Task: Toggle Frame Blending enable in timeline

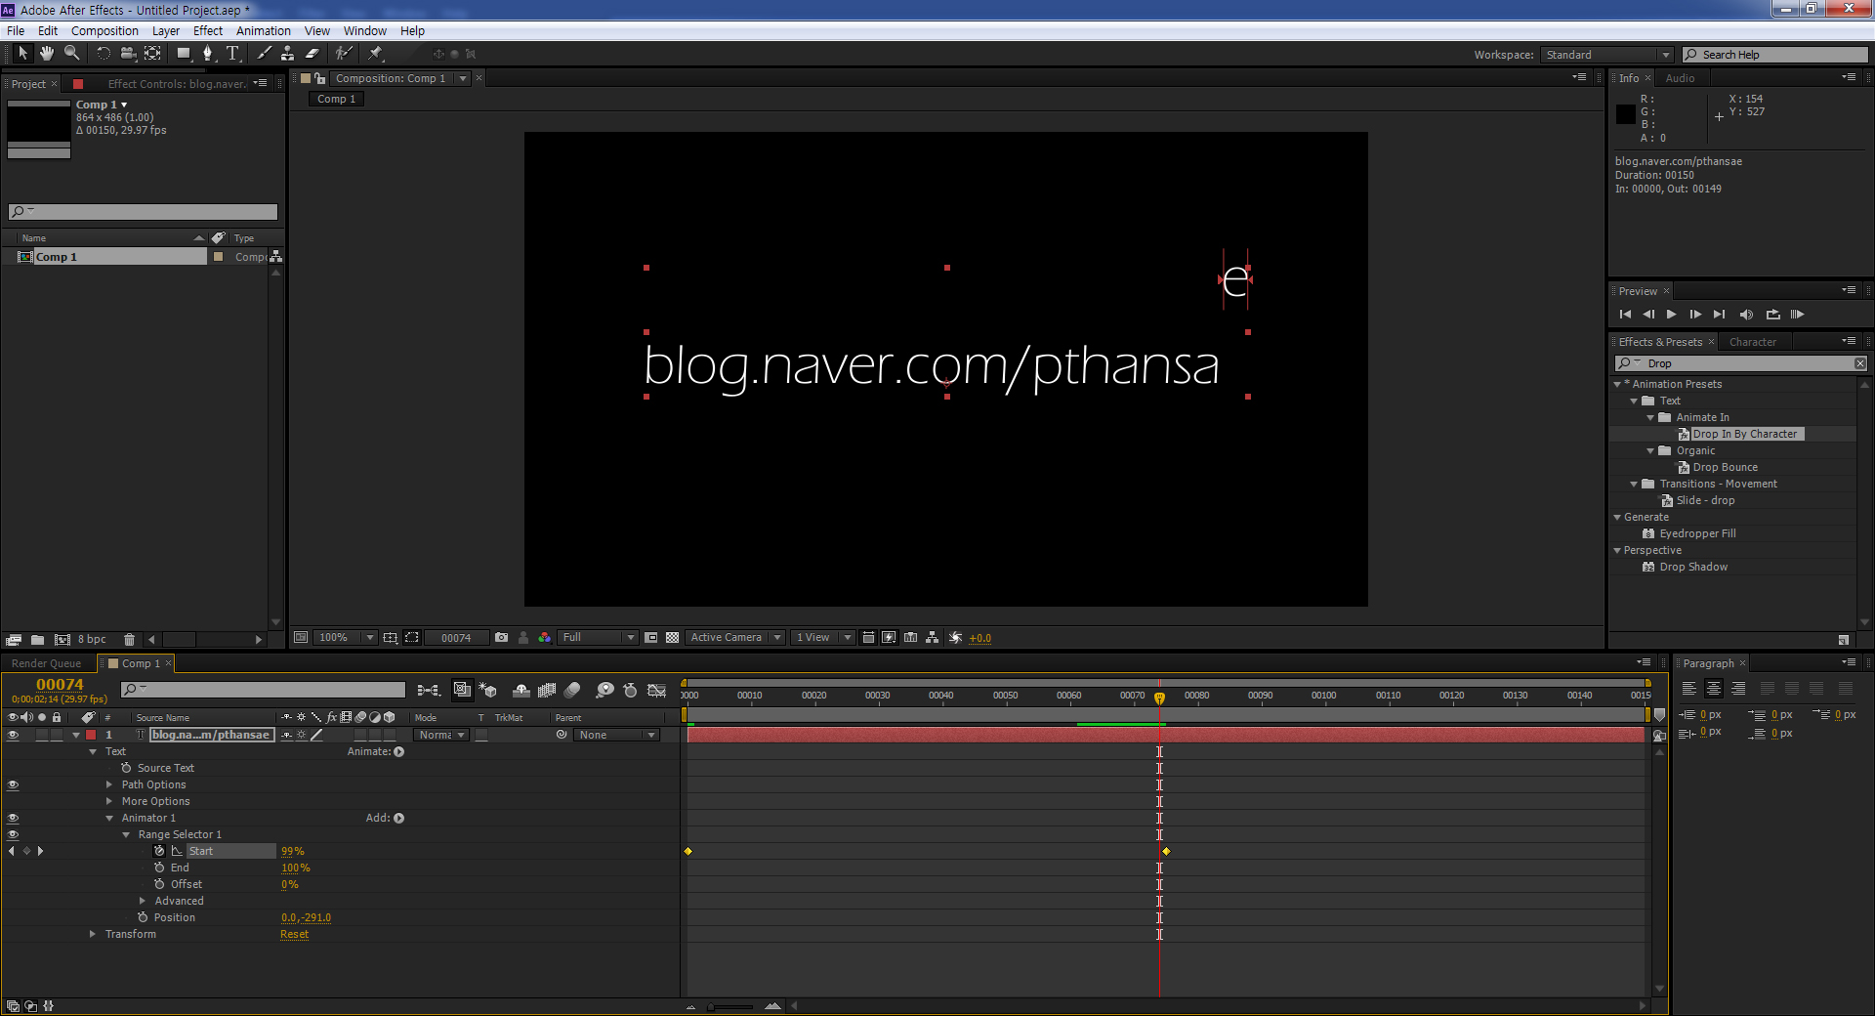Action: tap(547, 691)
